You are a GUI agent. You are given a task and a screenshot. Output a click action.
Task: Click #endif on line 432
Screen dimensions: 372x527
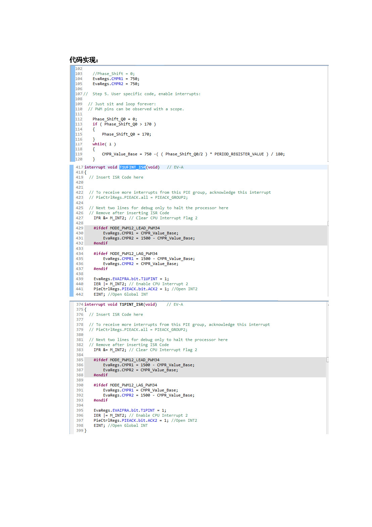pyautogui.click(x=101, y=243)
